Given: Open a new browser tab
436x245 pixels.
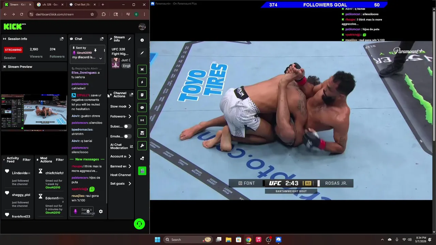Looking at the screenshot, I should (x=103, y=4).
